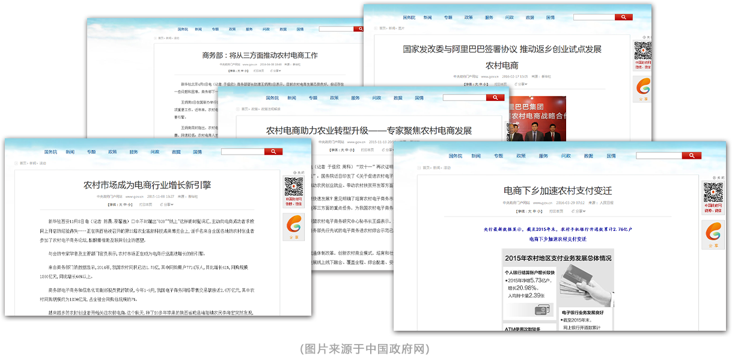Click the red search button on the 农村市场成为电商行业增长新引擎 page
The height and width of the screenshot is (356, 732).
273,152
